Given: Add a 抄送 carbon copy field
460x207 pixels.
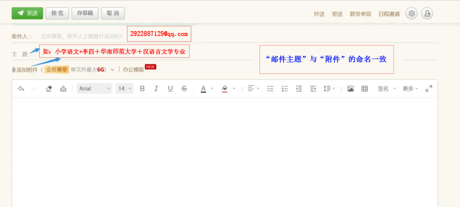Looking at the screenshot, I should [319, 14].
